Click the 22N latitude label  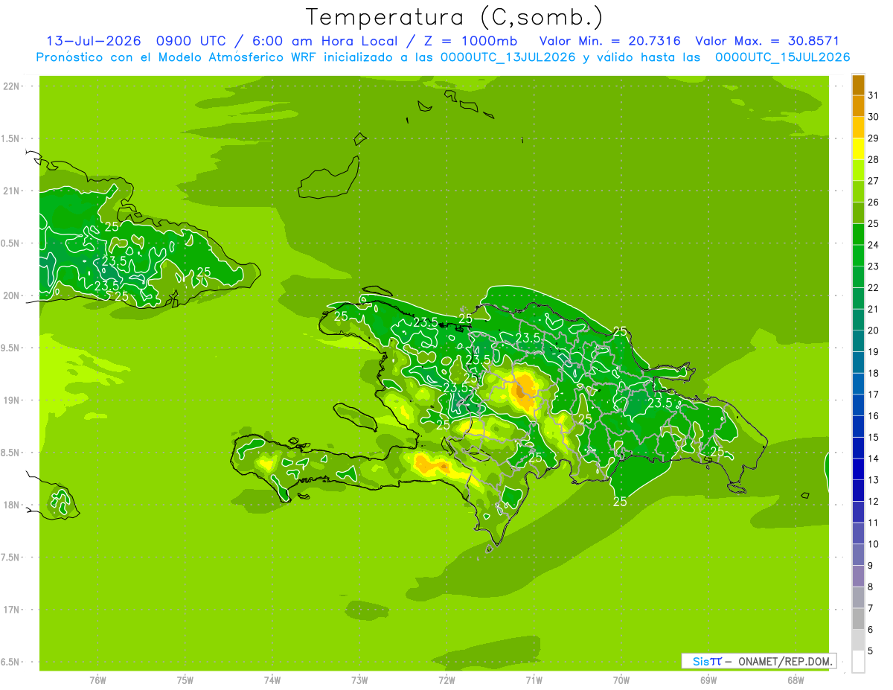coord(13,86)
